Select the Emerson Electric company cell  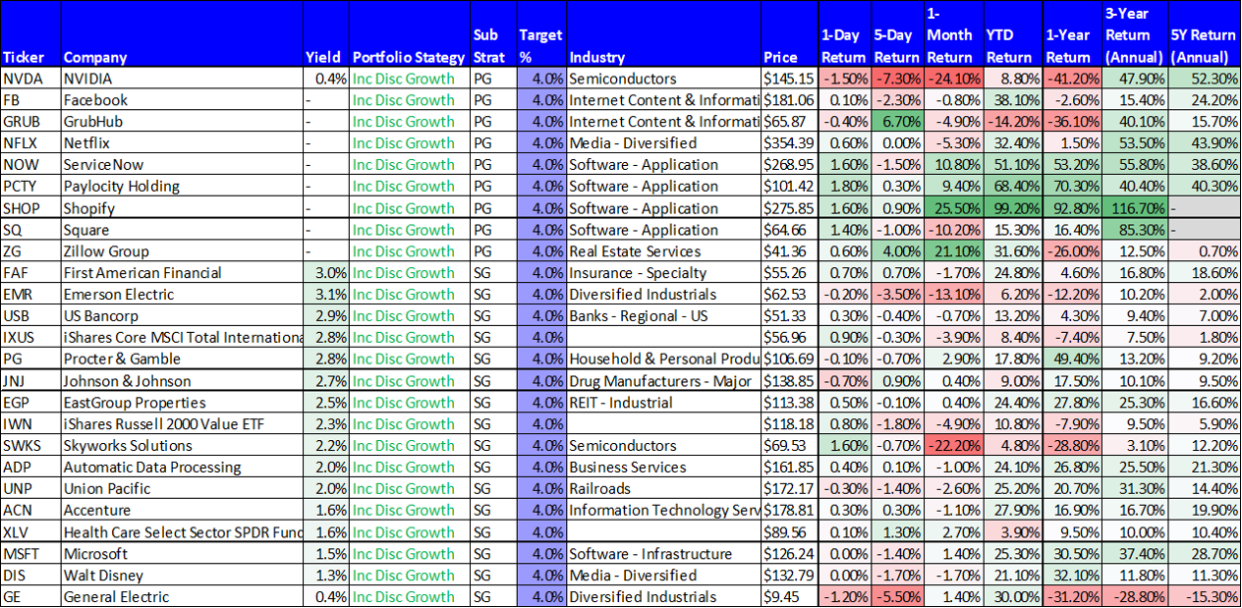(x=182, y=295)
